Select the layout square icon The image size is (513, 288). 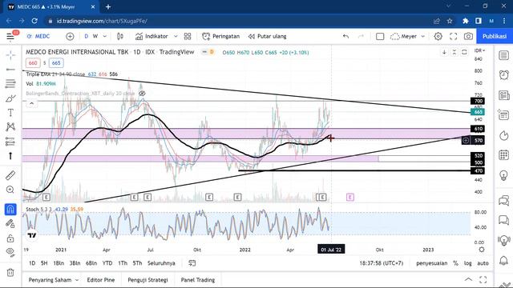pos(380,36)
